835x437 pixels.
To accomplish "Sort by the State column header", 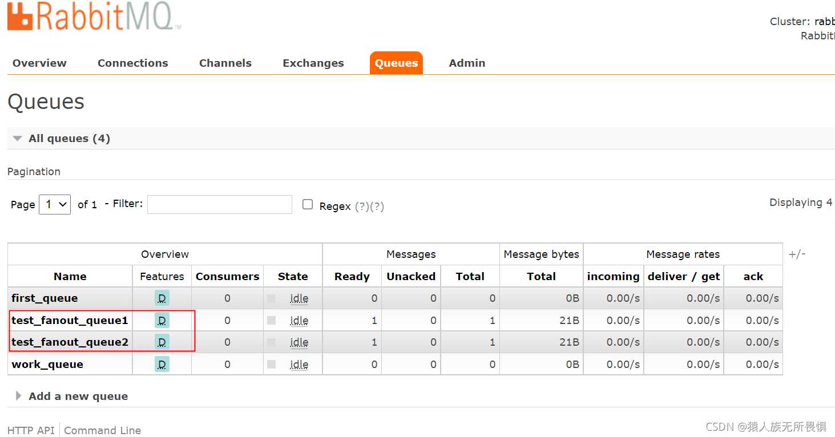I will pos(293,277).
